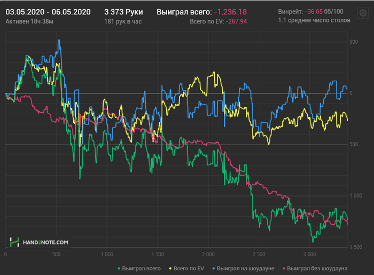Click the x-axis label 1 000
Viewport: 374px width, 275px height.
tap(107, 254)
